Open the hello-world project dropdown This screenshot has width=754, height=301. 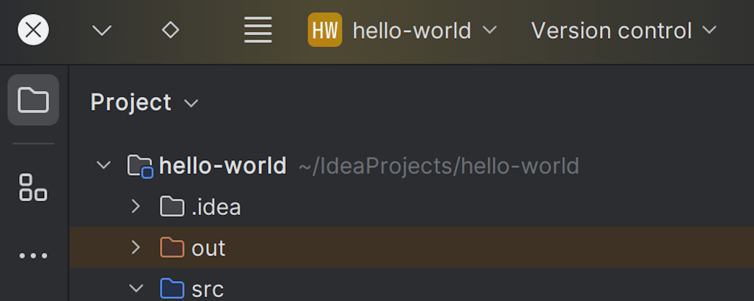(x=425, y=31)
